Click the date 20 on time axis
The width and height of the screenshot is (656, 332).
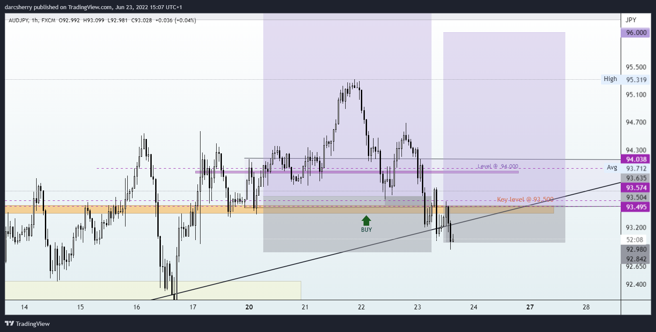tap(249, 307)
